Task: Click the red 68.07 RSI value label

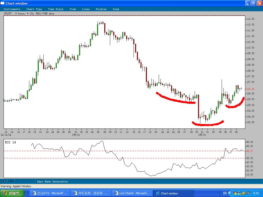Action: [x=250, y=151]
